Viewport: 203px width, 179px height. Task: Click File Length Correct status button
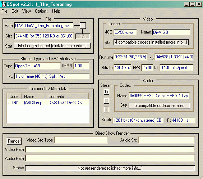(x=52, y=46)
